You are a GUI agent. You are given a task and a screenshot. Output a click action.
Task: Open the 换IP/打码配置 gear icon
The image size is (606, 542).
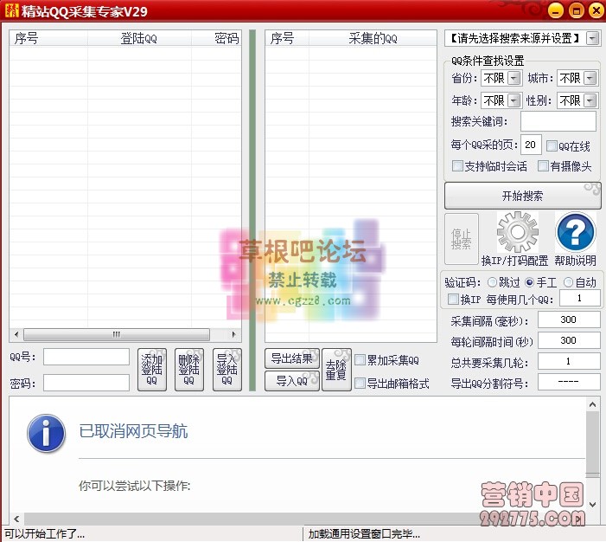click(x=518, y=232)
